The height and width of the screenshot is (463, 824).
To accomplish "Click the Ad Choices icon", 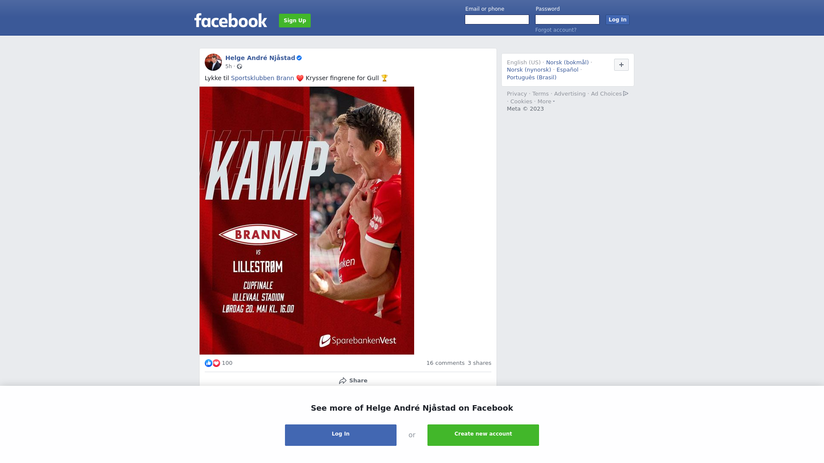I will [x=626, y=93].
